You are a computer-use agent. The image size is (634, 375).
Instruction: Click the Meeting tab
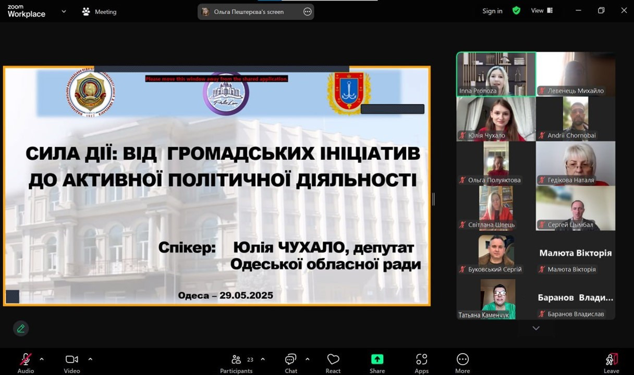coord(100,11)
